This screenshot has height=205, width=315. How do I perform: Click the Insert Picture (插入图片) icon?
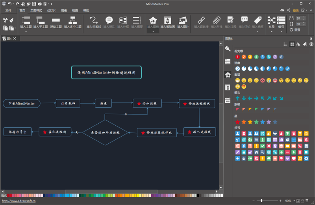(x=183, y=20)
